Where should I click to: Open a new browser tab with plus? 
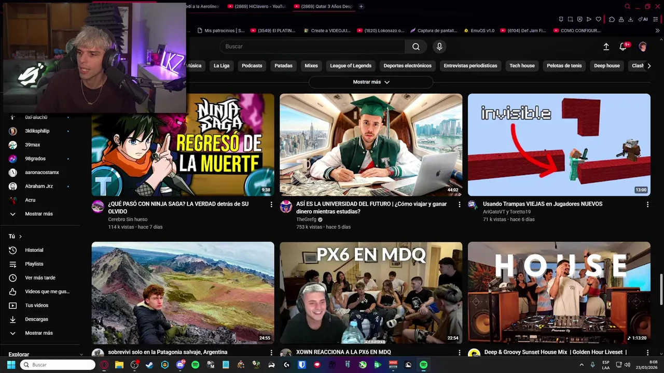[x=361, y=6]
